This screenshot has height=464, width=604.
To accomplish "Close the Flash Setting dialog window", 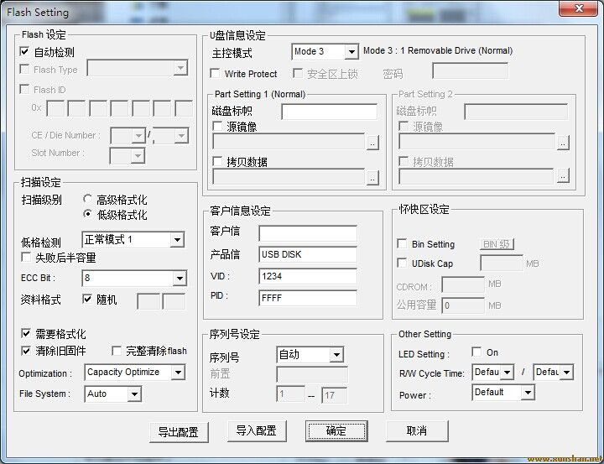I will (x=578, y=9).
